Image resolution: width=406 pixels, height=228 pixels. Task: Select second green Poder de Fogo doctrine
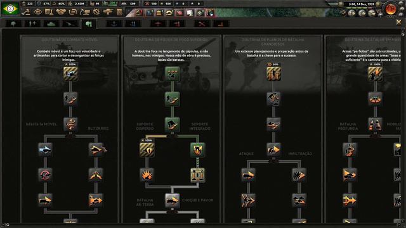coord(172,99)
